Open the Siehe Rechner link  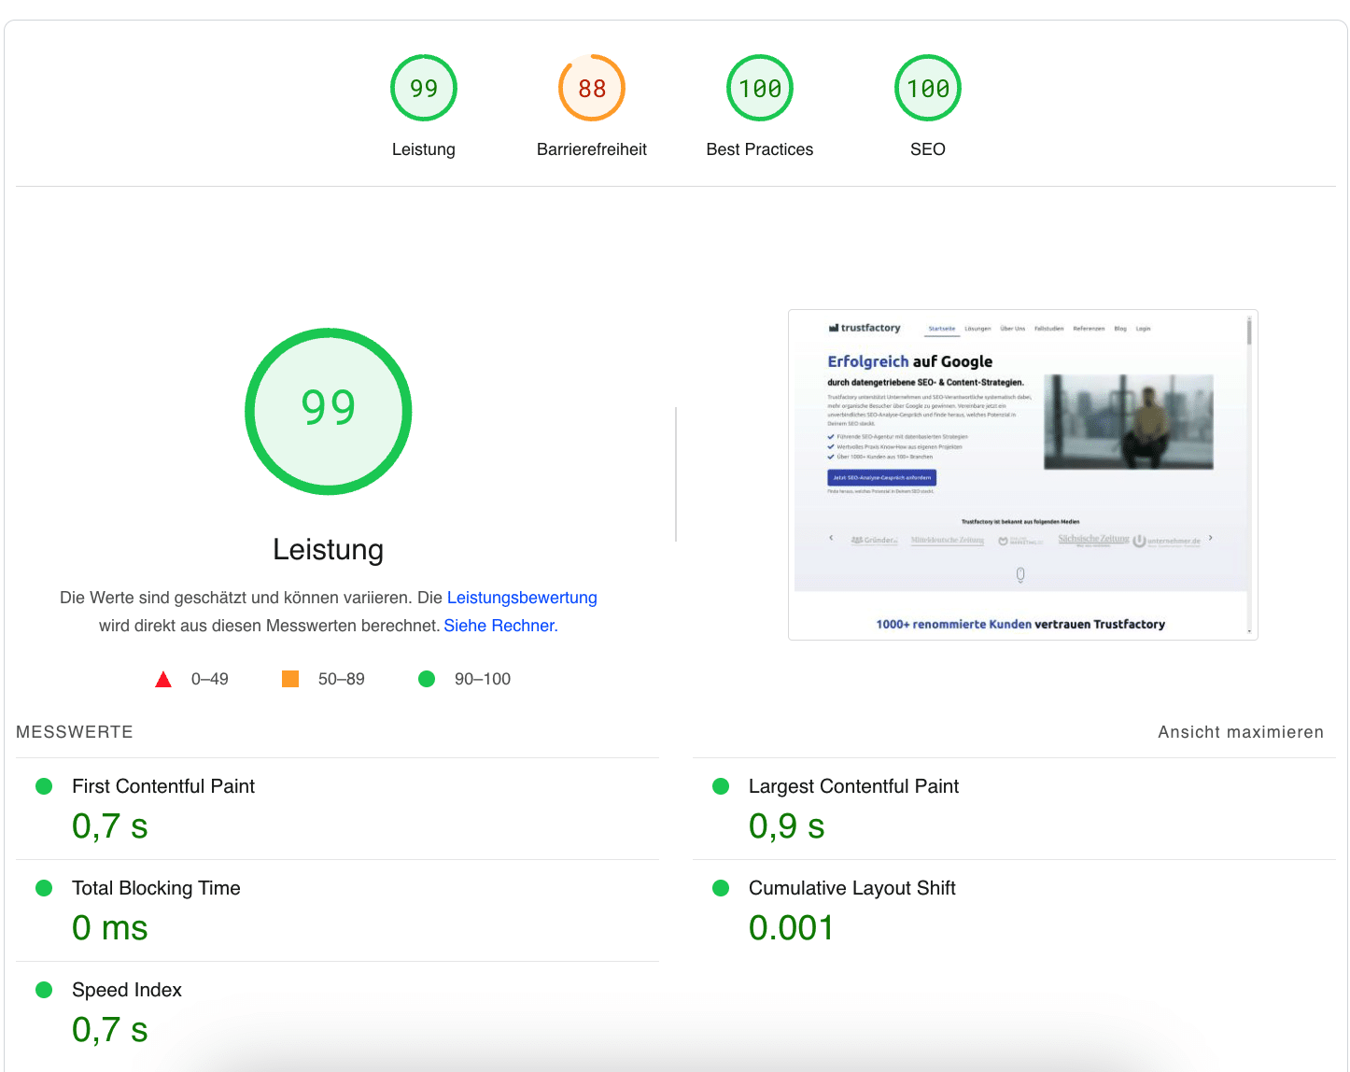(499, 626)
